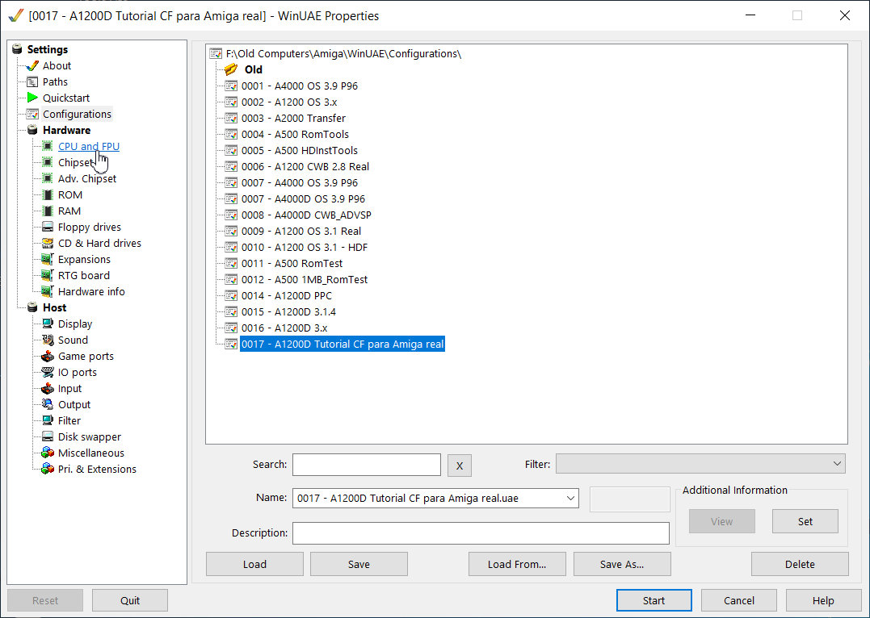870x618 pixels.
Task: Click the Adv. Chipset chip icon
Action: [48, 178]
